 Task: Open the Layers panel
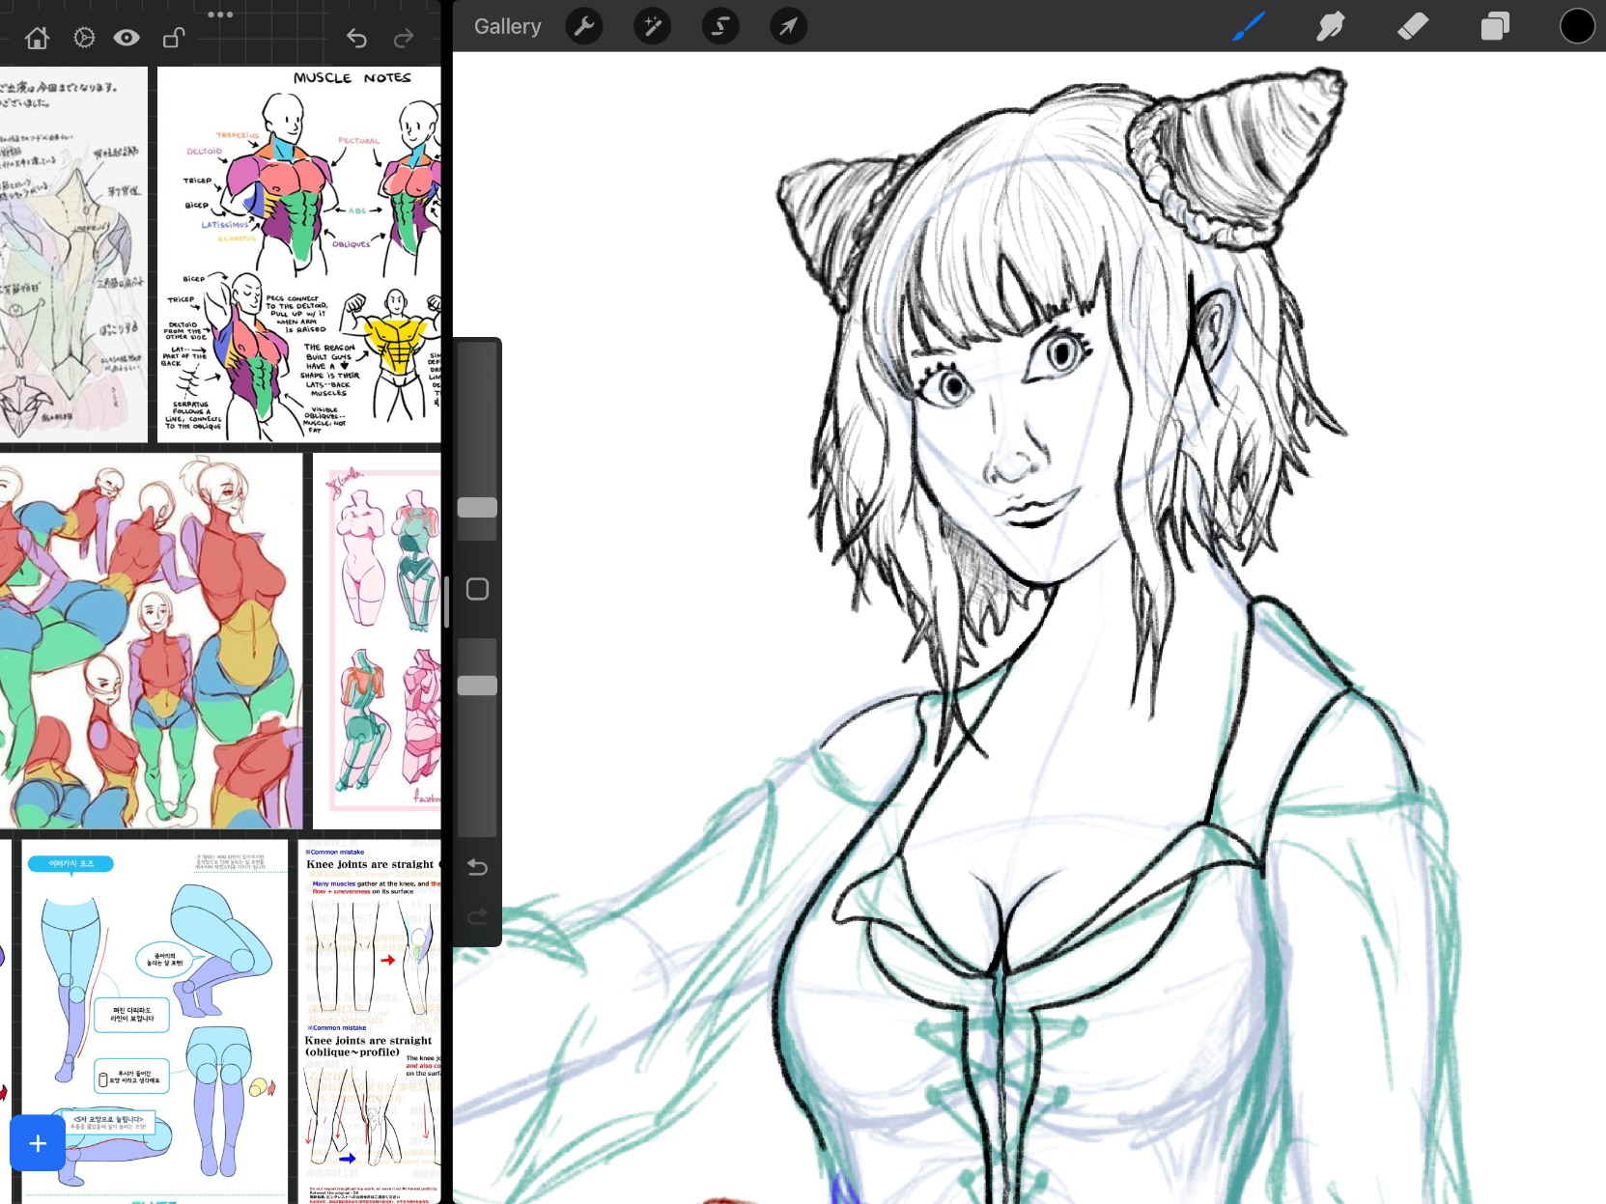[x=1495, y=26]
